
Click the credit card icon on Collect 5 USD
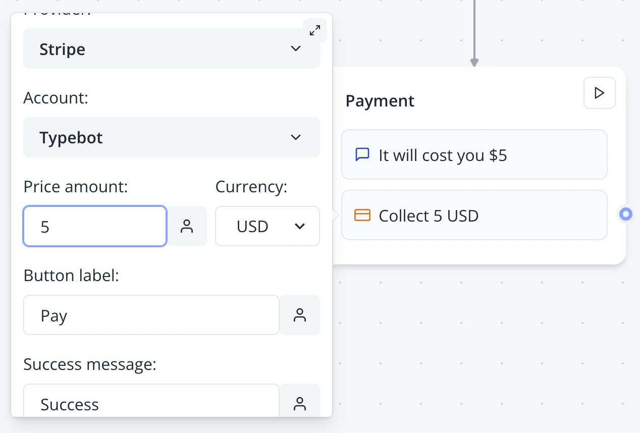[362, 215]
